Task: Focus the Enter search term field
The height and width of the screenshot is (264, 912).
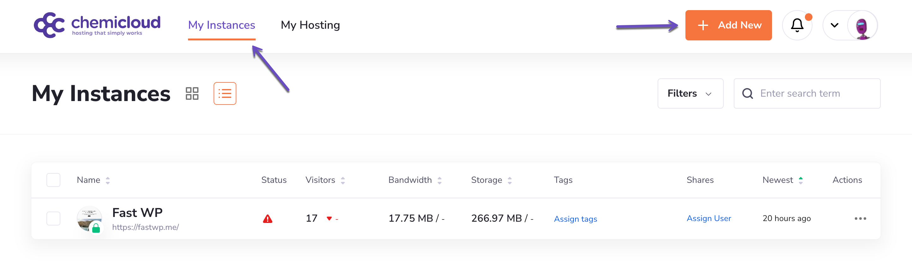Action: (x=814, y=93)
